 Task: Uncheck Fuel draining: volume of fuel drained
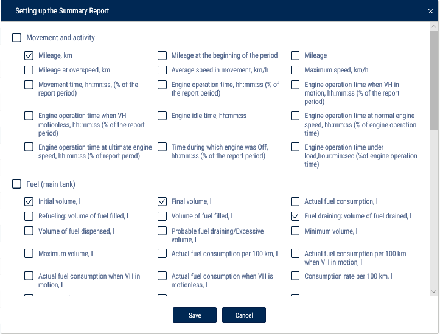295,216
